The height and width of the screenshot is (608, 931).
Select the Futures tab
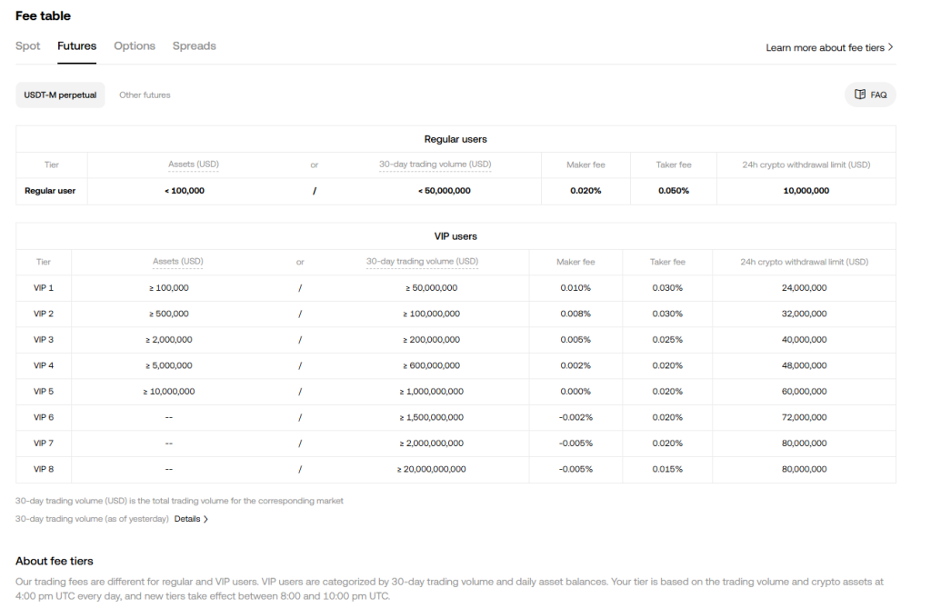76,46
